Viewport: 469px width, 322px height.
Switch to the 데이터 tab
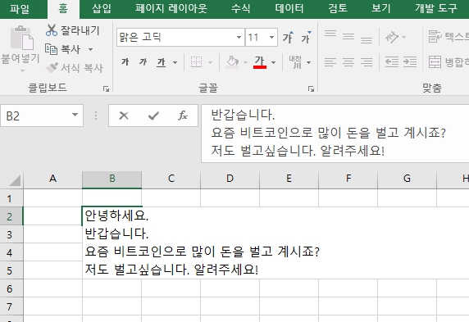tap(289, 8)
